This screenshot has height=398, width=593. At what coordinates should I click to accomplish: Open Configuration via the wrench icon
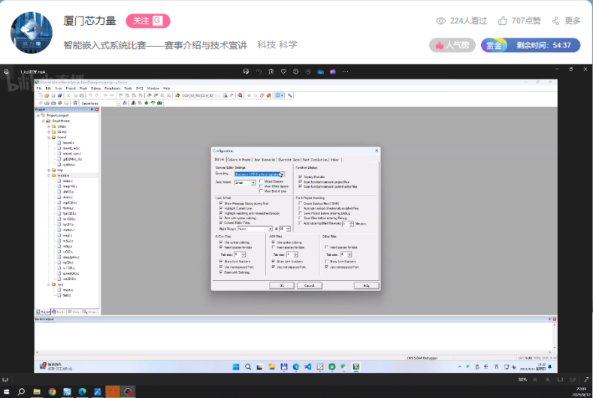(x=289, y=95)
